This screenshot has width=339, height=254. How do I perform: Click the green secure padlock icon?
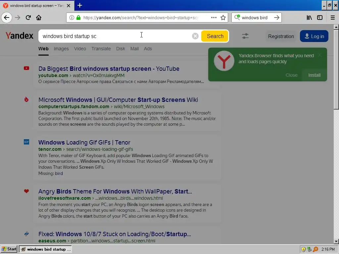[78, 18]
